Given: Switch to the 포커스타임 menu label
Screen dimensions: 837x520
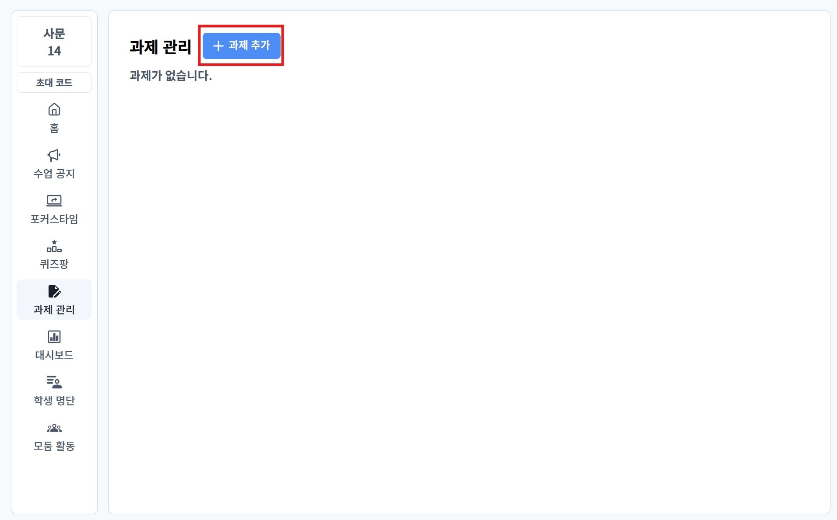Looking at the screenshot, I should (x=54, y=219).
